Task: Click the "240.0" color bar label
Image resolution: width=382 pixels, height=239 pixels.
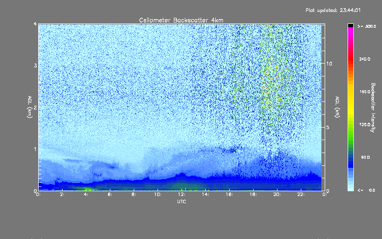Action: coord(365,59)
